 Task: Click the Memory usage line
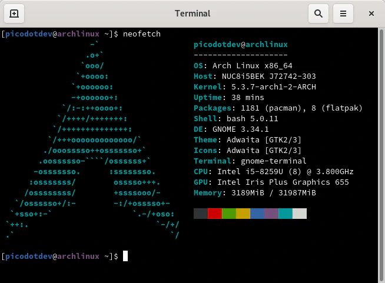tap(255, 193)
